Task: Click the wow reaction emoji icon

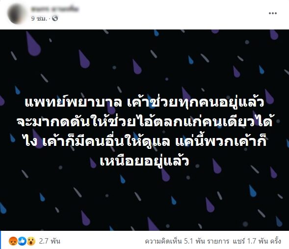Action: 31,241
